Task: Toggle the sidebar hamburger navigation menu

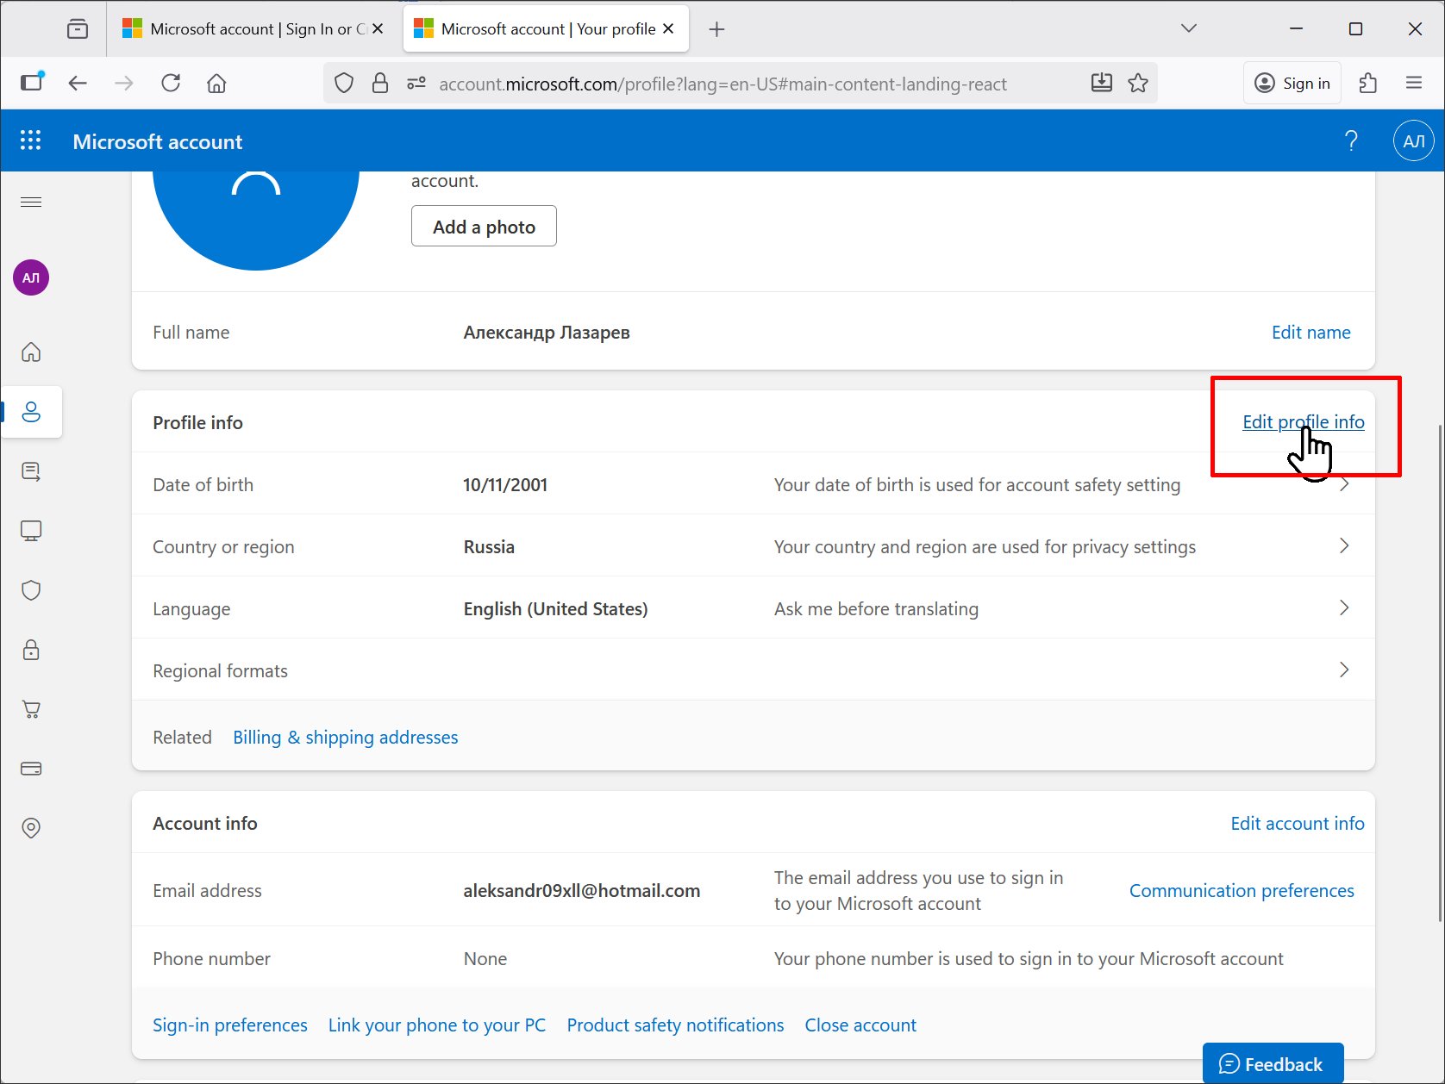Action: click(31, 202)
